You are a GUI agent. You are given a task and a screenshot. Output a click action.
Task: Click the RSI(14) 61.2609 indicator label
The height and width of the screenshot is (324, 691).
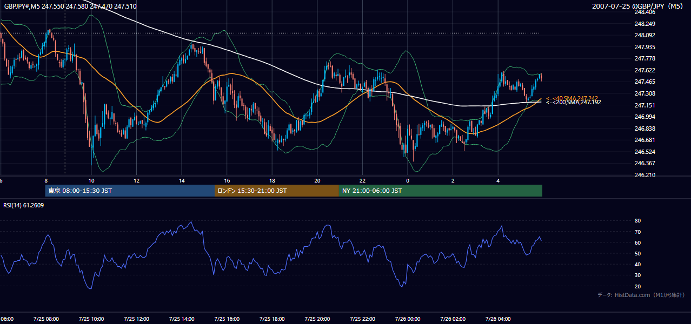(24, 205)
